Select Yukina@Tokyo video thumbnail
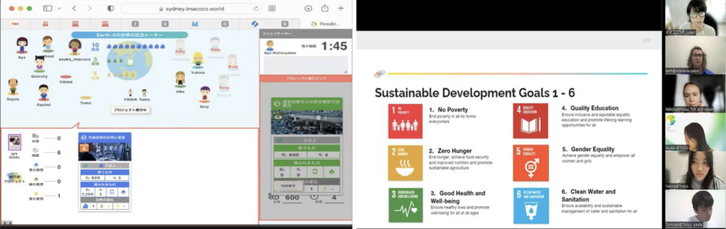Image resolution: width=726 pixels, height=229 pixels. 695,170
